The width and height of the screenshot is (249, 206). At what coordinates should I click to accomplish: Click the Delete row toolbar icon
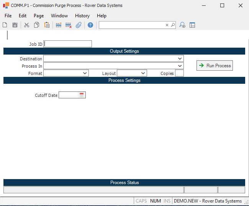click(69, 25)
